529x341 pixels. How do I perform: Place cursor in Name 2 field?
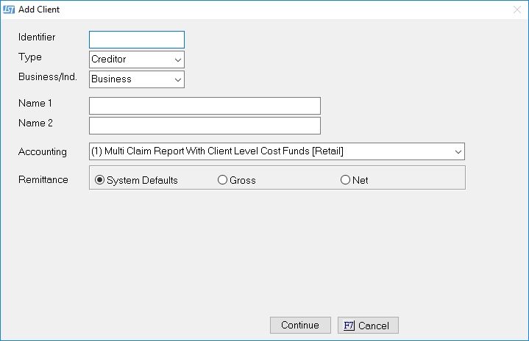click(x=205, y=126)
